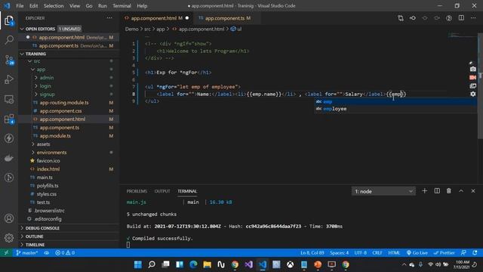The width and height of the screenshot is (483, 272).
Task: Expand the admin folder
Action: (47, 78)
